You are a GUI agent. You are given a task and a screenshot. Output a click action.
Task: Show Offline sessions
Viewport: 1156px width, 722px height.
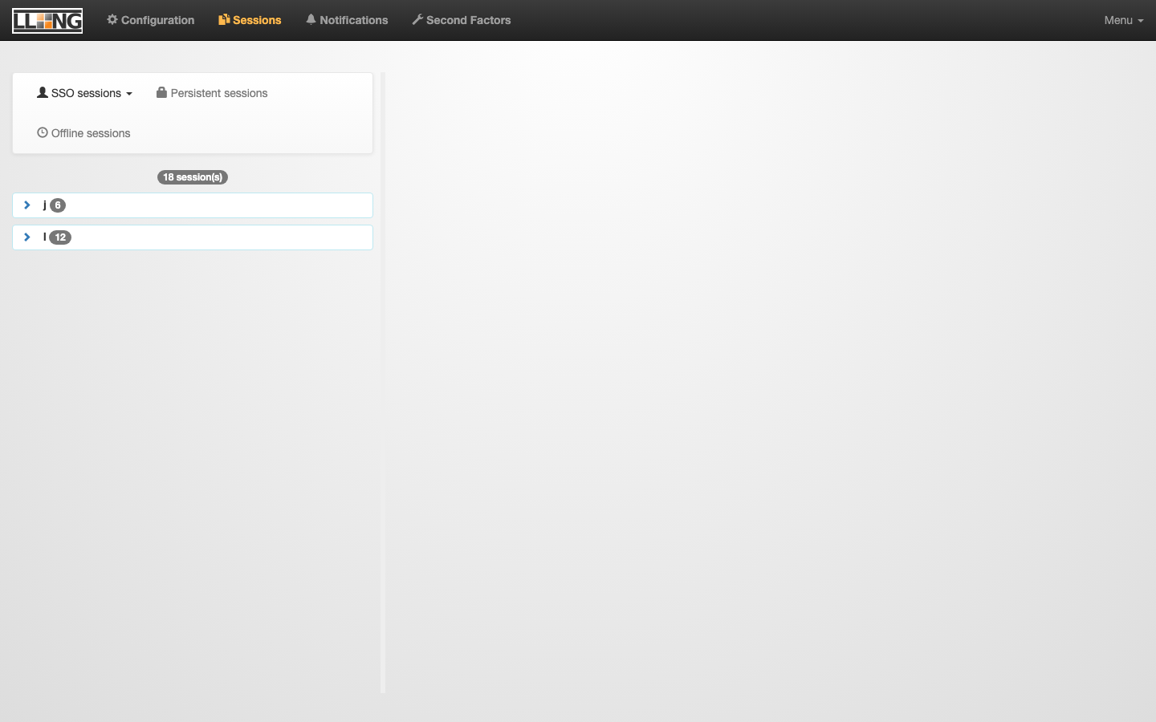point(83,133)
